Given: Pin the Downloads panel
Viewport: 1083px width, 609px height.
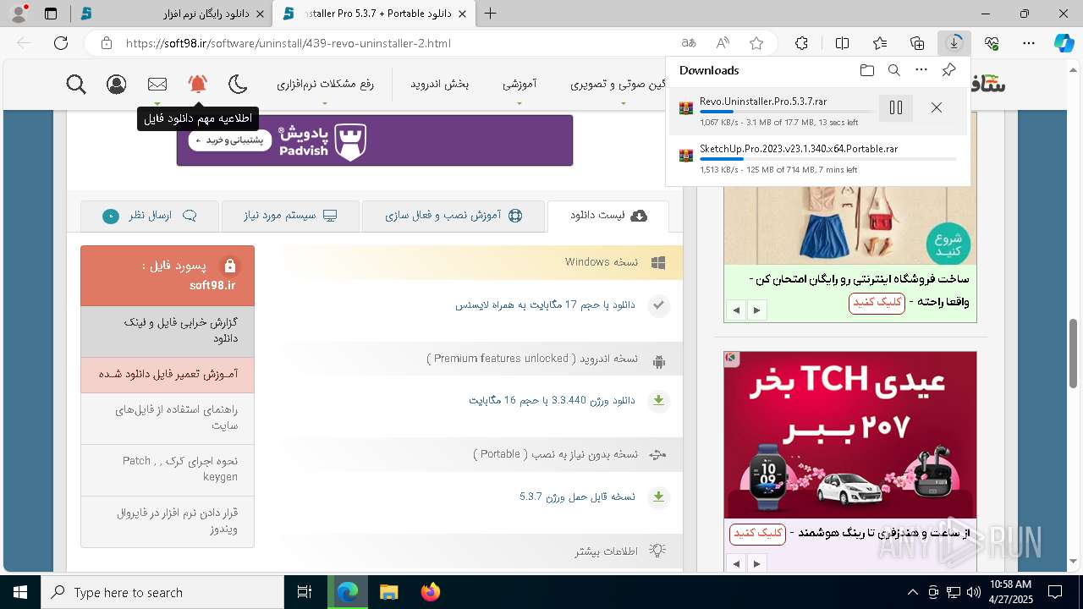Looking at the screenshot, I should tap(949, 70).
